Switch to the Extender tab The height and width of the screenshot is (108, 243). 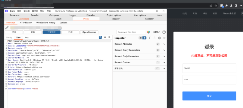click(x=91, y=15)
